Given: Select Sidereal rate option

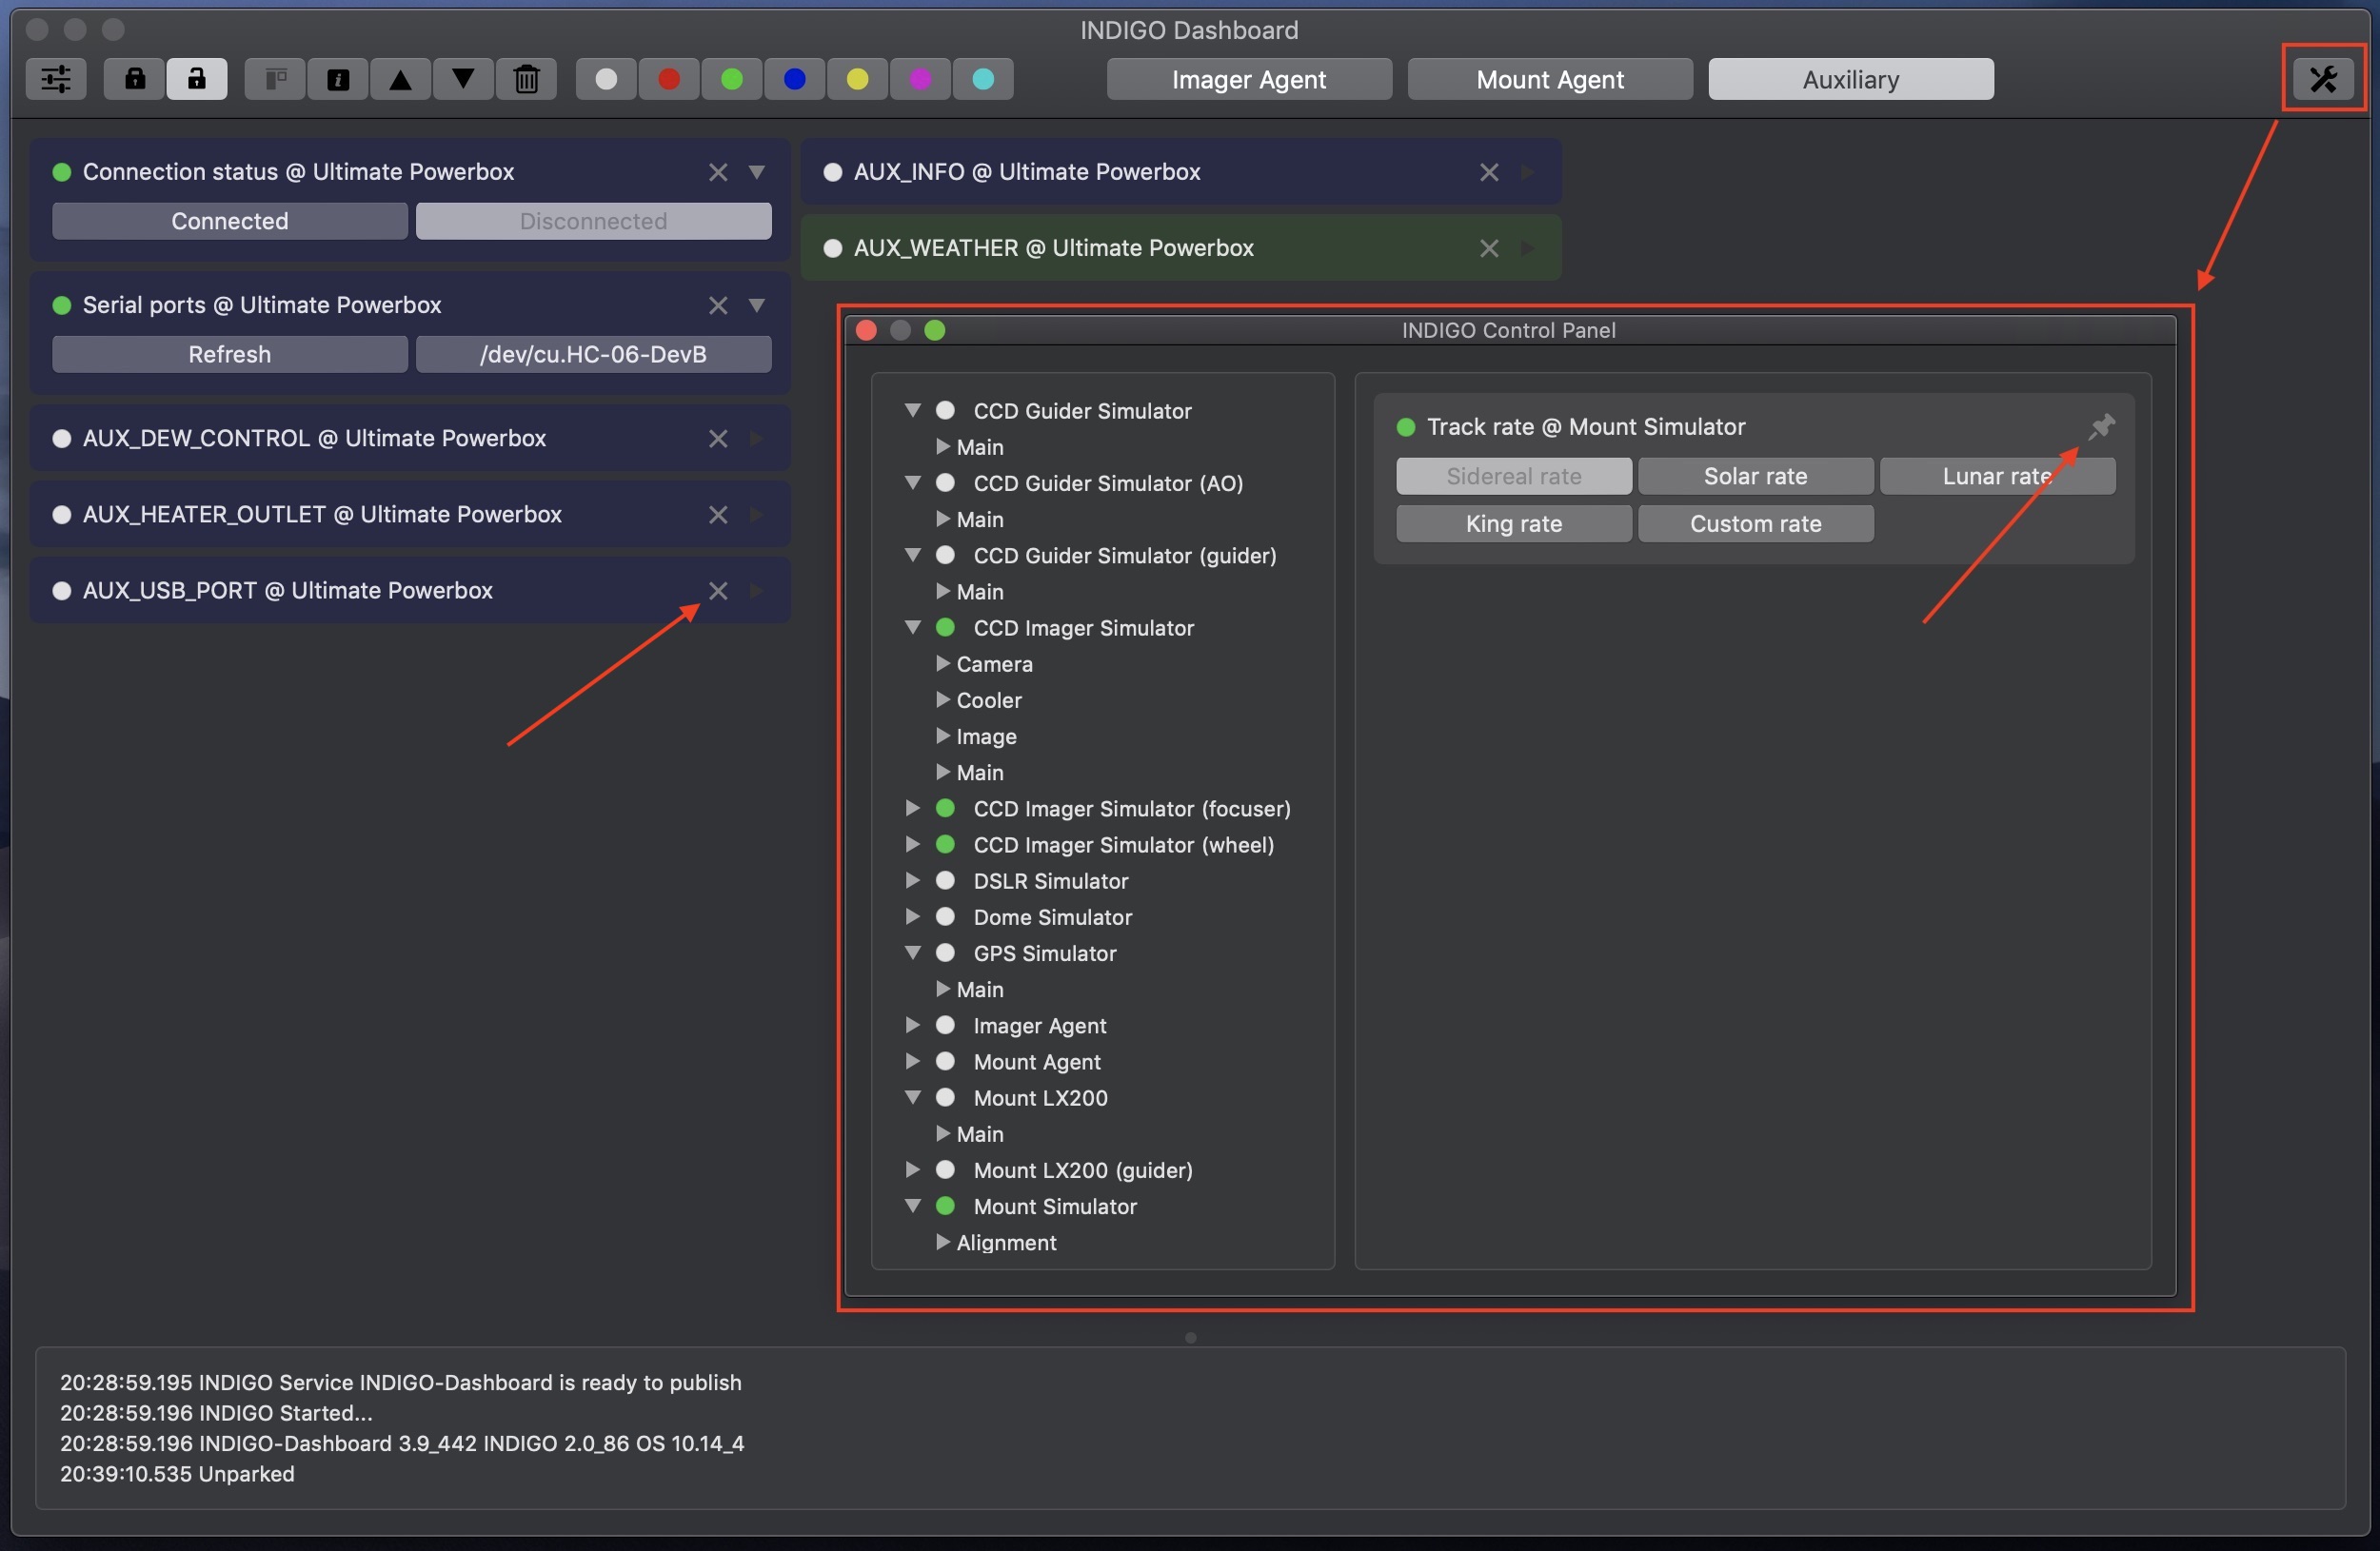Looking at the screenshot, I should [1514, 476].
